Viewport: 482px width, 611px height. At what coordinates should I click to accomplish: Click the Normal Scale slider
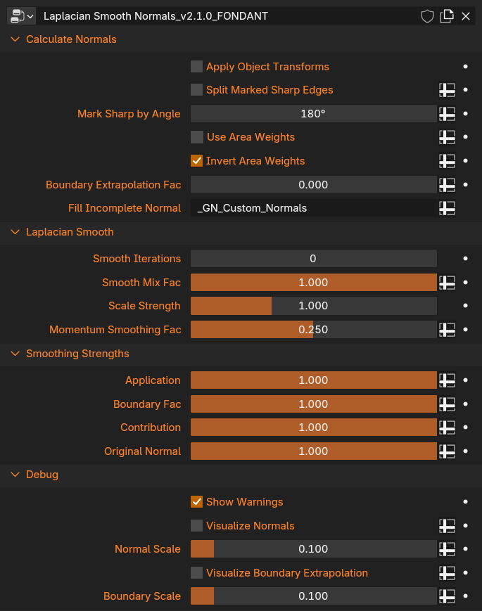tap(314, 549)
